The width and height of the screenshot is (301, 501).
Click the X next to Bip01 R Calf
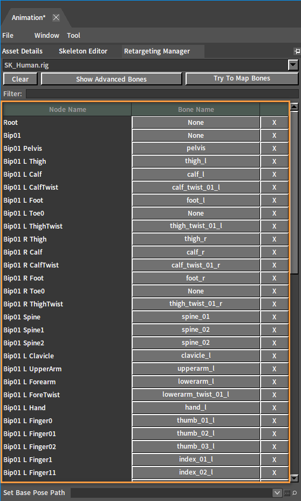(x=274, y=252)
